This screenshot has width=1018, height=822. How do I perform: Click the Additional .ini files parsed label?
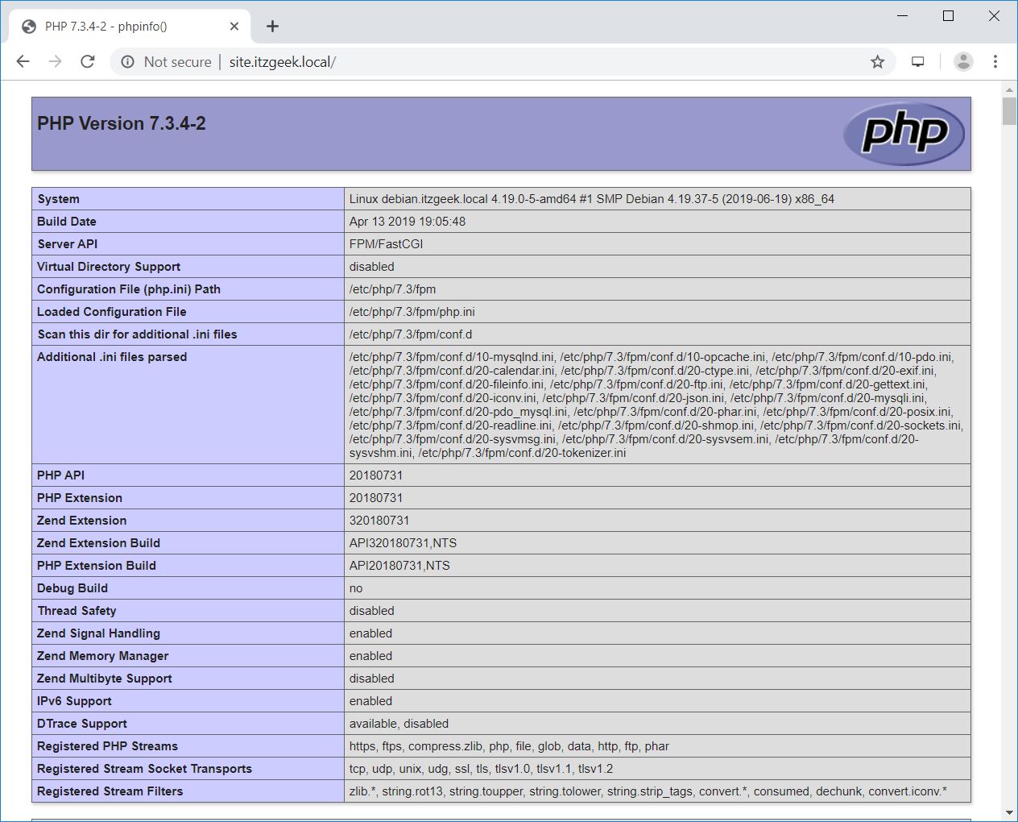click(112, 357)
